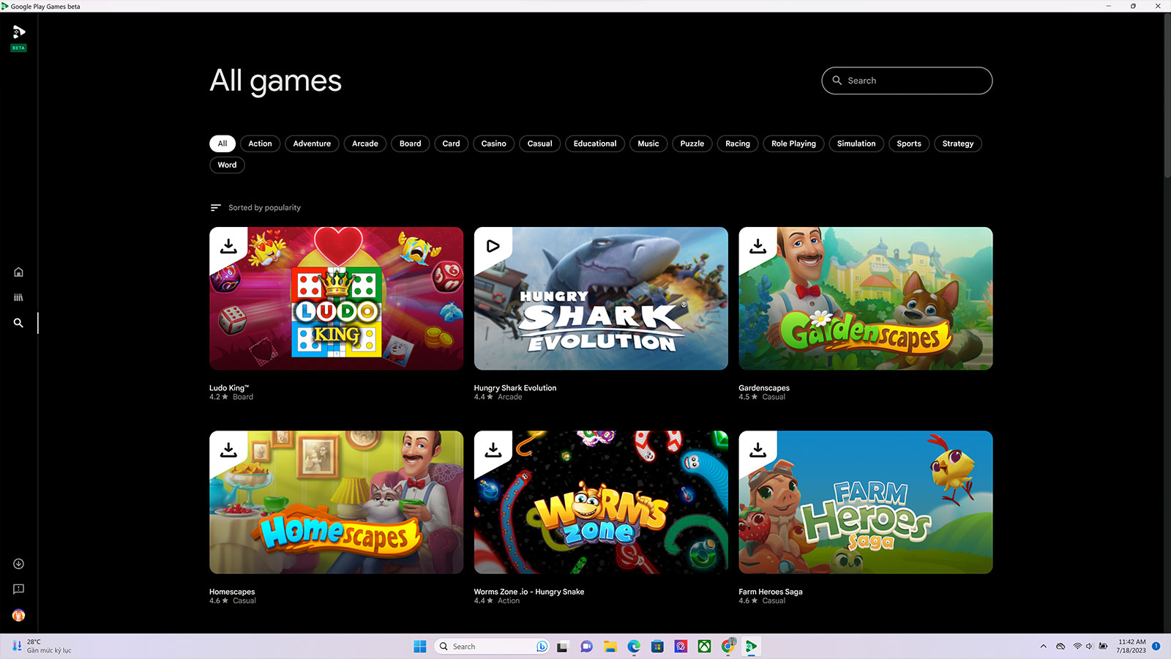1171x659 pixels.
Task: Open the Windows Start menu
Action: click(420, 647)
